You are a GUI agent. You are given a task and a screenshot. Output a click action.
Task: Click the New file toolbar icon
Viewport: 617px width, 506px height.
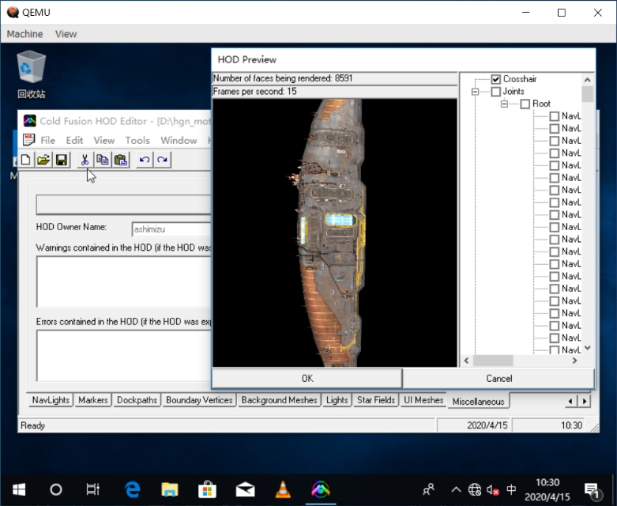click(x=26, y=160)
